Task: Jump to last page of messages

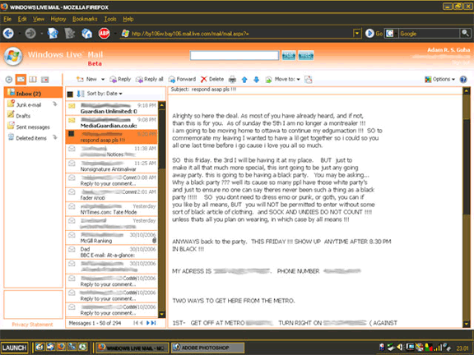Action: (x=154, y=323)
